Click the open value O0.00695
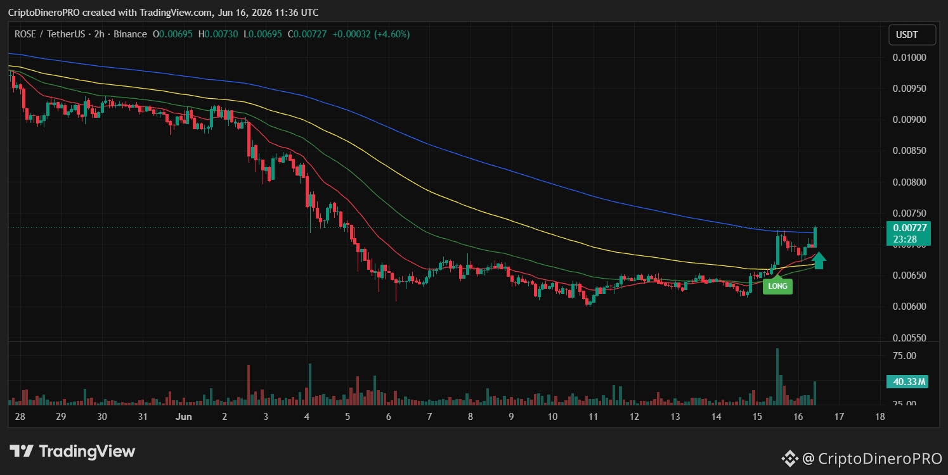 [173, 34]
